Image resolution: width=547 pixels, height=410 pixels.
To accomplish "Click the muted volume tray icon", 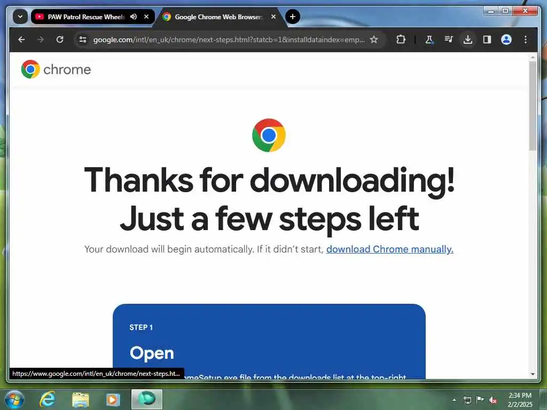I will [493, 400].
